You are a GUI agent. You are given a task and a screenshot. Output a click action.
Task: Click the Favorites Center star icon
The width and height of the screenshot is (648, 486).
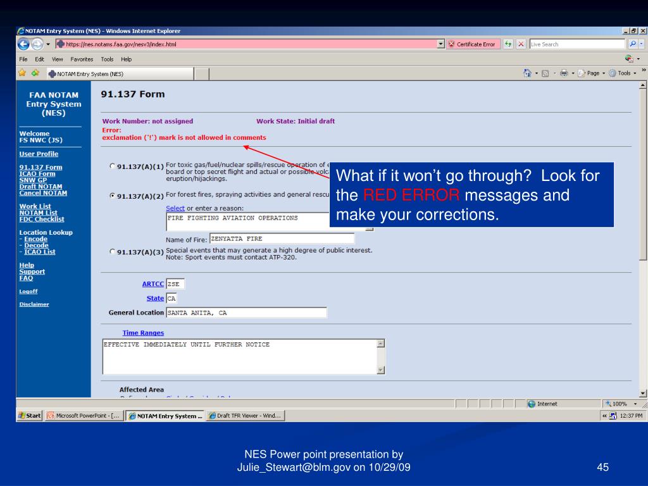(22, 73)
